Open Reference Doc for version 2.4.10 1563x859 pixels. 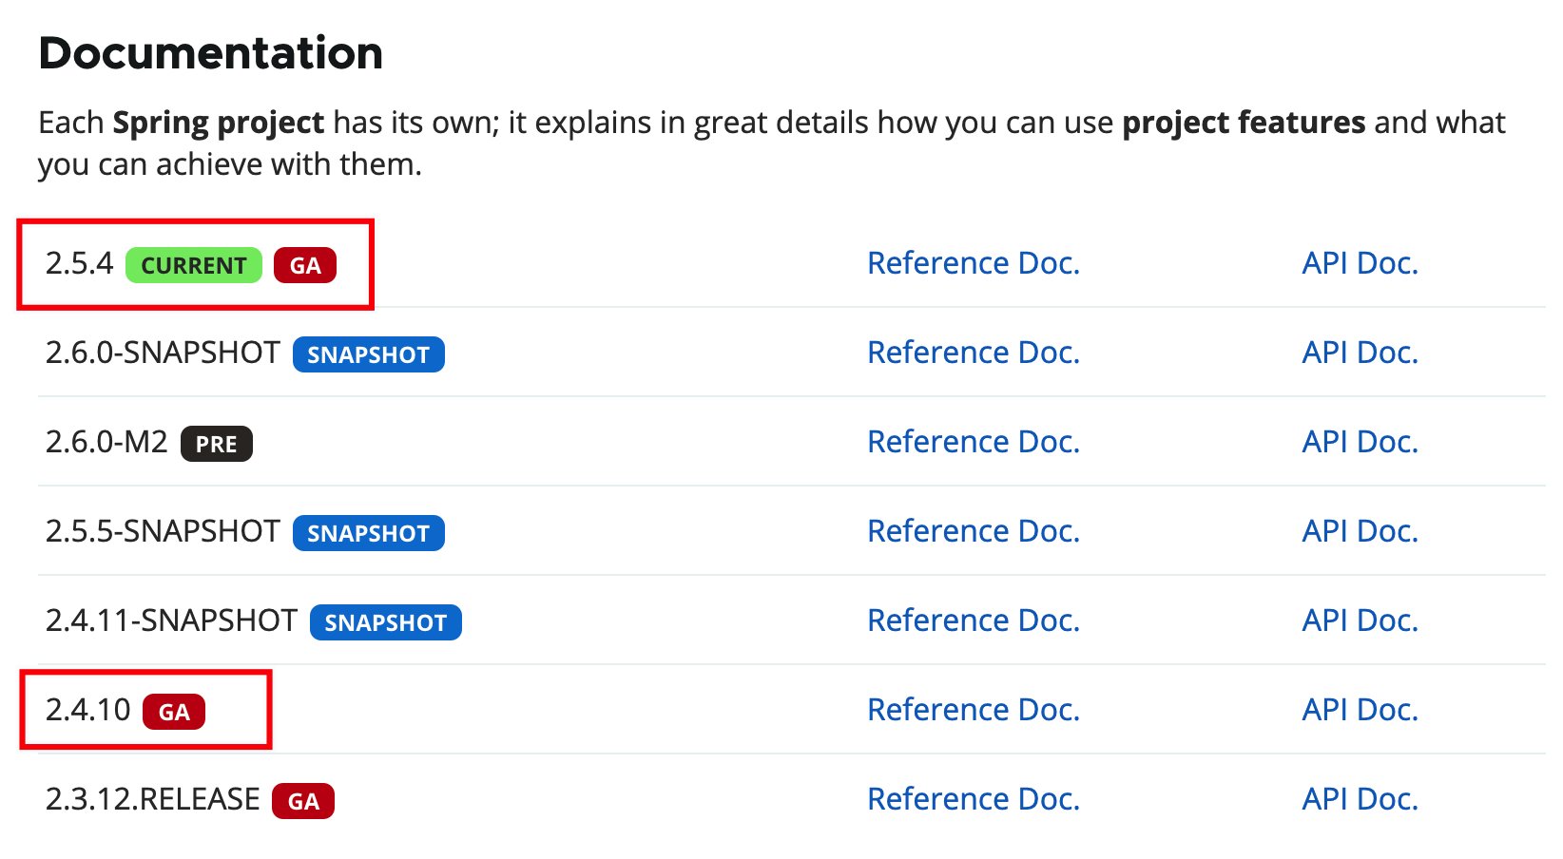(x=973, y=710)
